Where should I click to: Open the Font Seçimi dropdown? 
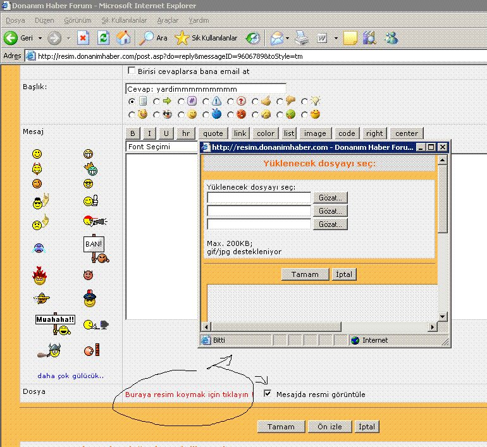click(x=161, y=147)
